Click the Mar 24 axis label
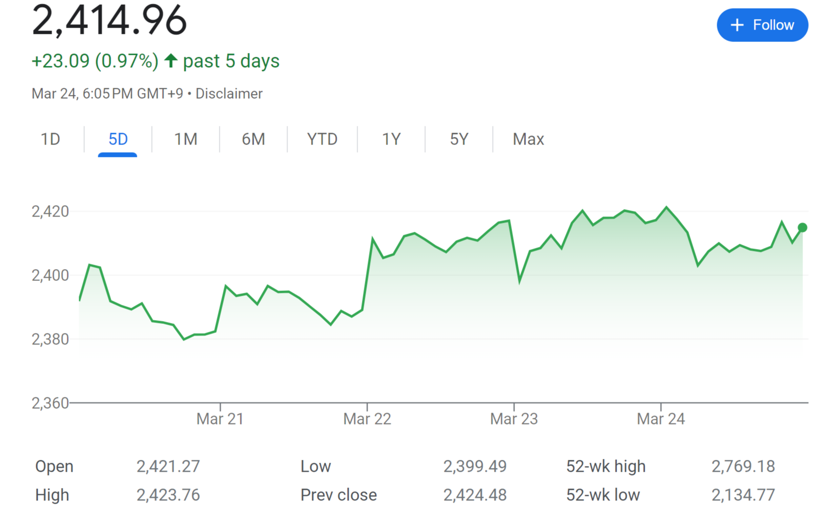The height and width of the screenshot is (508, 824). (660, 419)
